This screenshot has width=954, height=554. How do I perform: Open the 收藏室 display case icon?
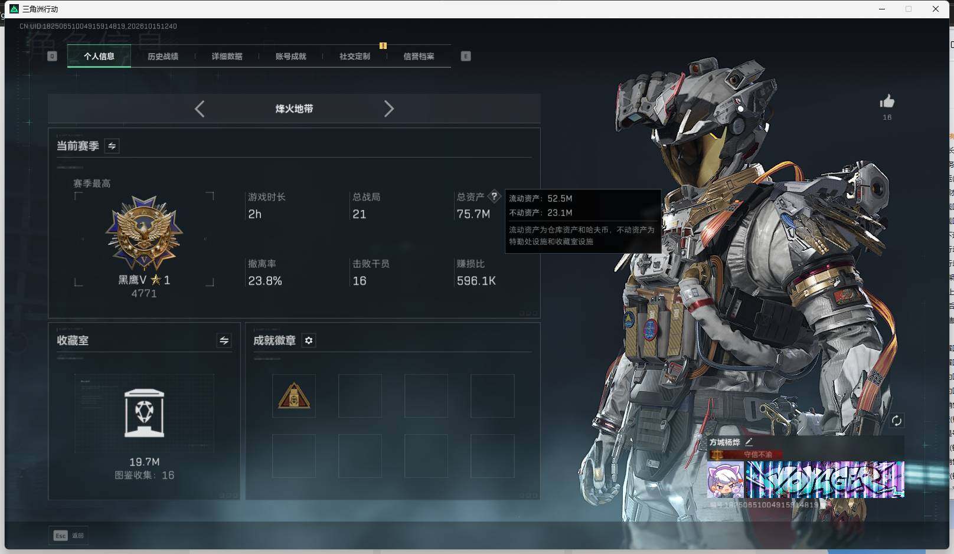pyautogui.click(x=144, y=413)
